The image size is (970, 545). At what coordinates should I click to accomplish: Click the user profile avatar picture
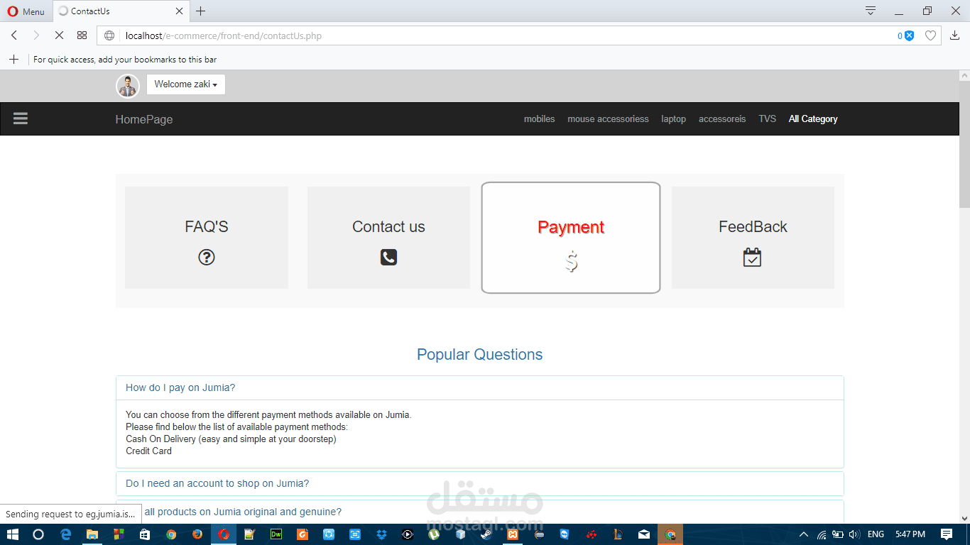point(128,86)
